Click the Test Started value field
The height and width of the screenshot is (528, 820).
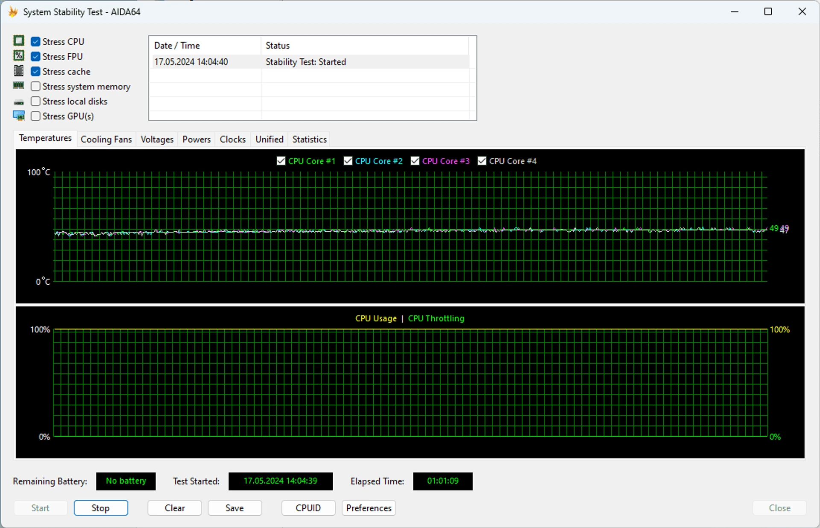pyautogui.click(x=281, y=481)
